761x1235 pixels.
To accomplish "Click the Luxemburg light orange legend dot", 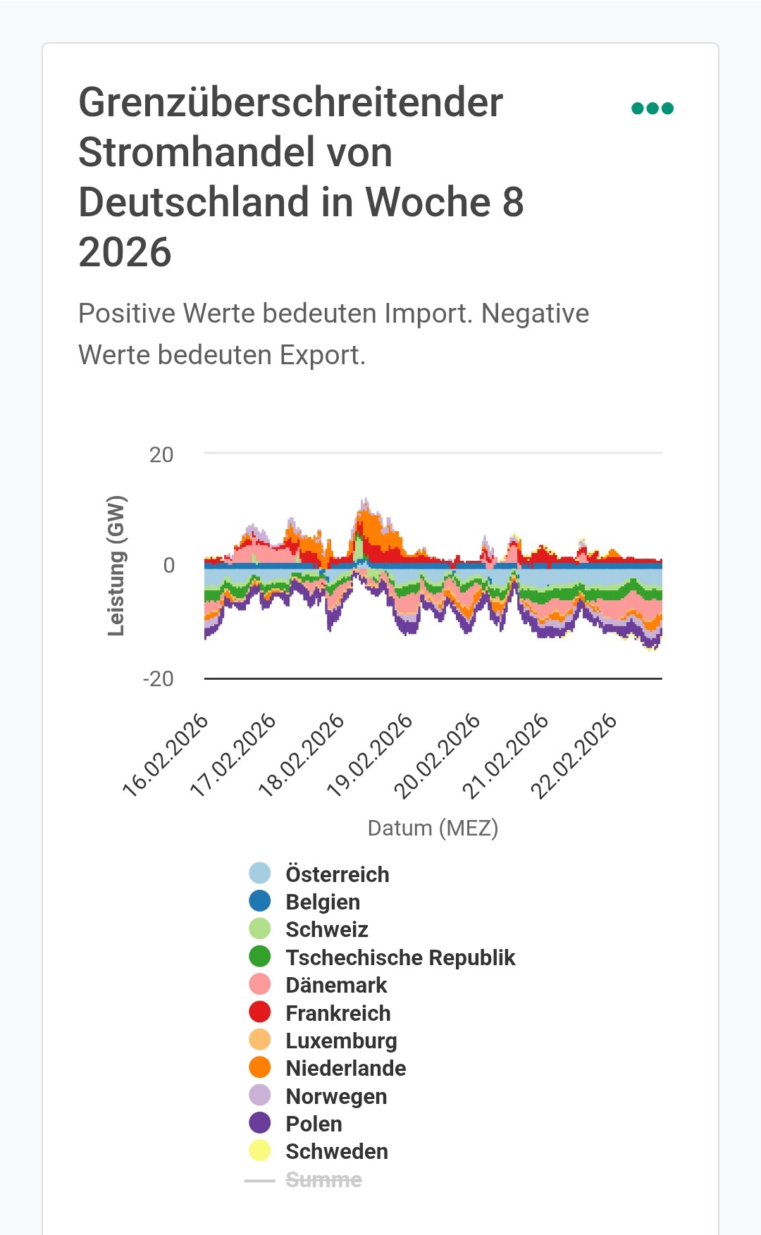I will [260, 1040].
